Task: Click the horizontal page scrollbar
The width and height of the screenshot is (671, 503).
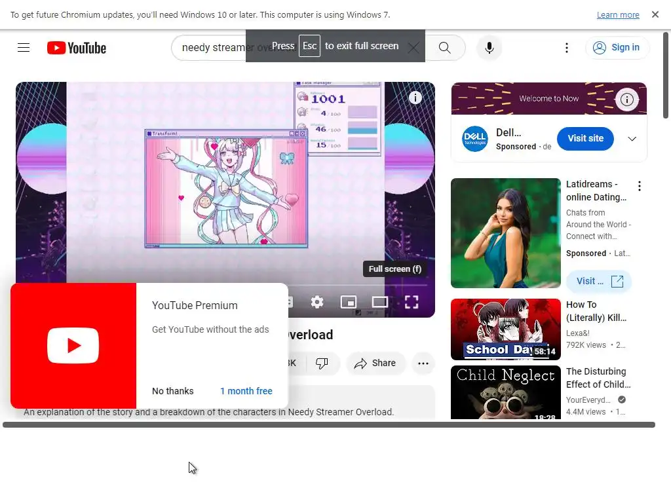Action: point(329,424)
